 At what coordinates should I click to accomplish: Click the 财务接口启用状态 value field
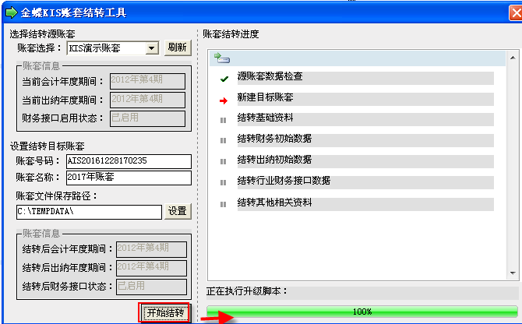pyautogui.click(x=147, y=118)
